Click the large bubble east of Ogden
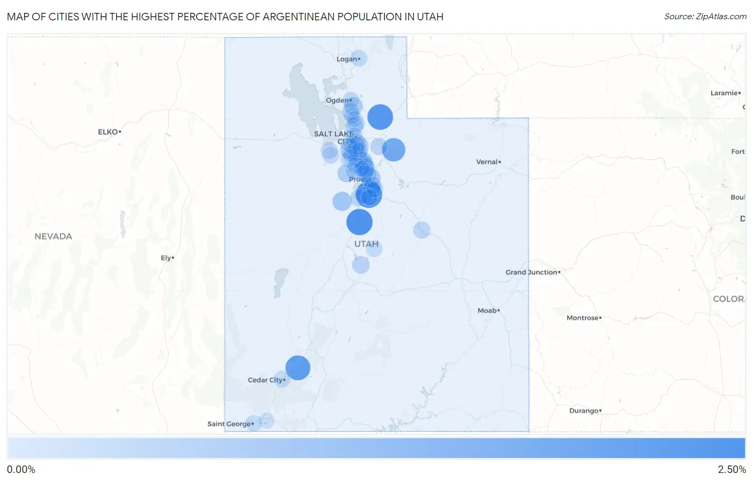The width and height of the screenshot is (753, 481). click(380, 117)
